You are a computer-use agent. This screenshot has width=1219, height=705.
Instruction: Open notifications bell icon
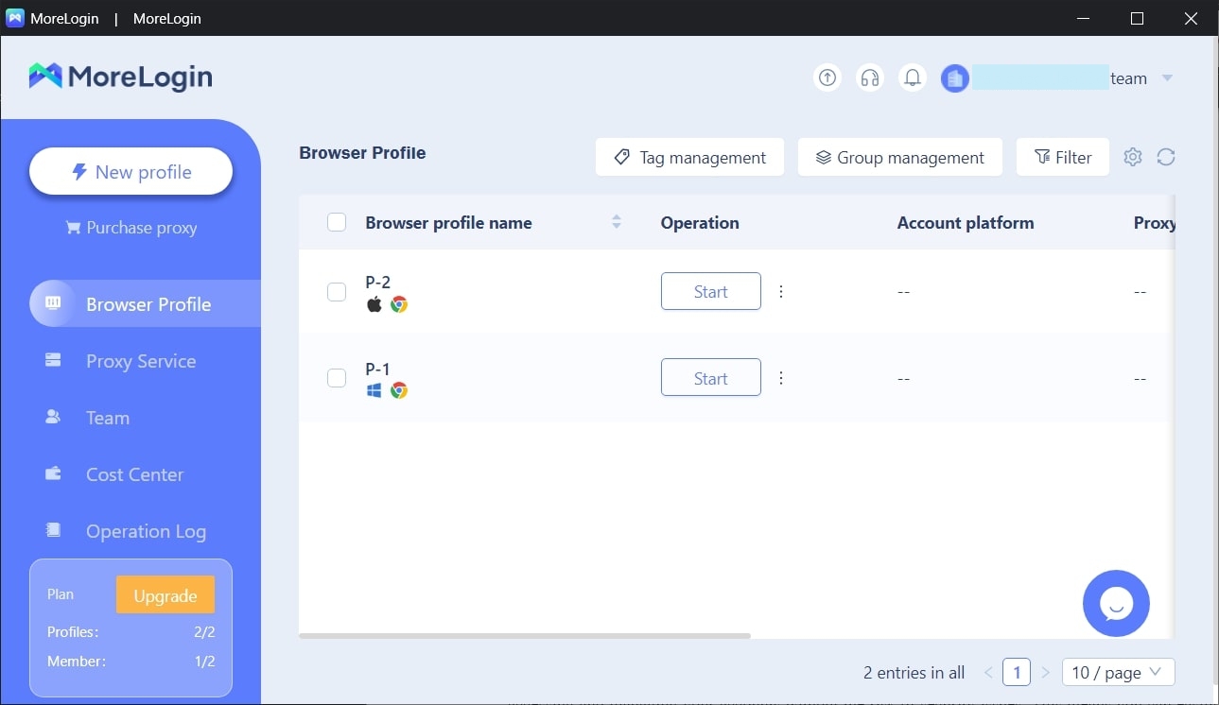click(913, 77)
